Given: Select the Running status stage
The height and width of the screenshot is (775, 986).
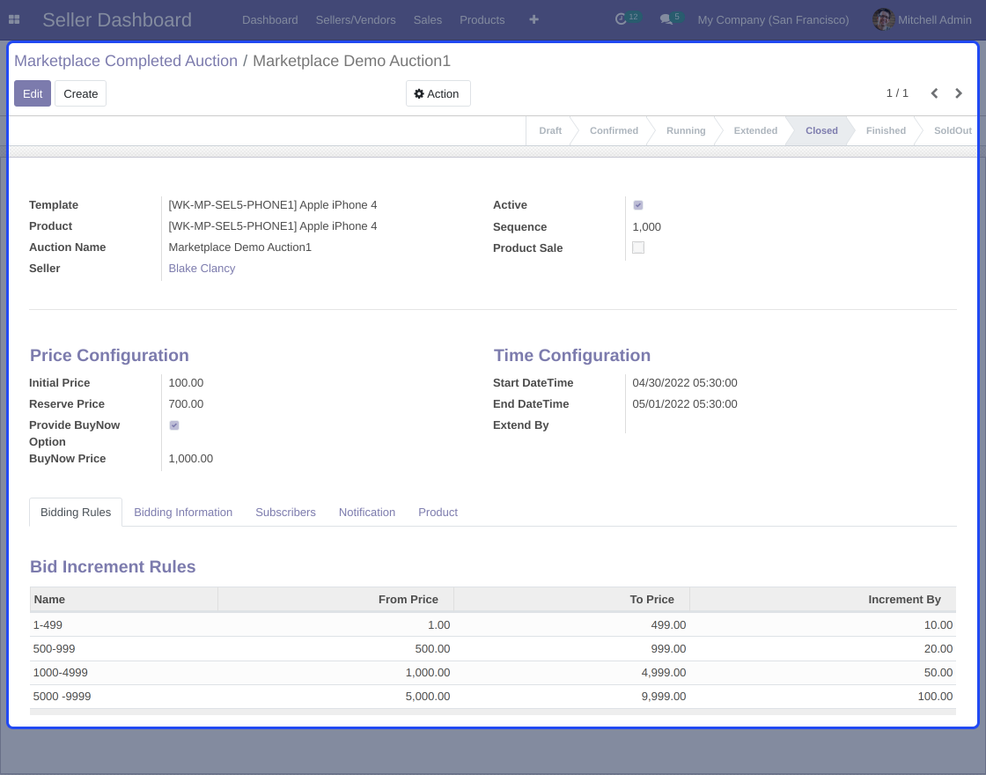Looking at the screenshot, I should pos(686,130).
